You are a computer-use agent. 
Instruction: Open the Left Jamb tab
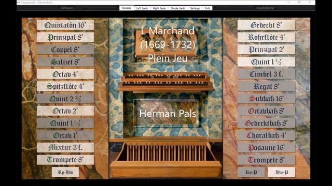(142, 8)
